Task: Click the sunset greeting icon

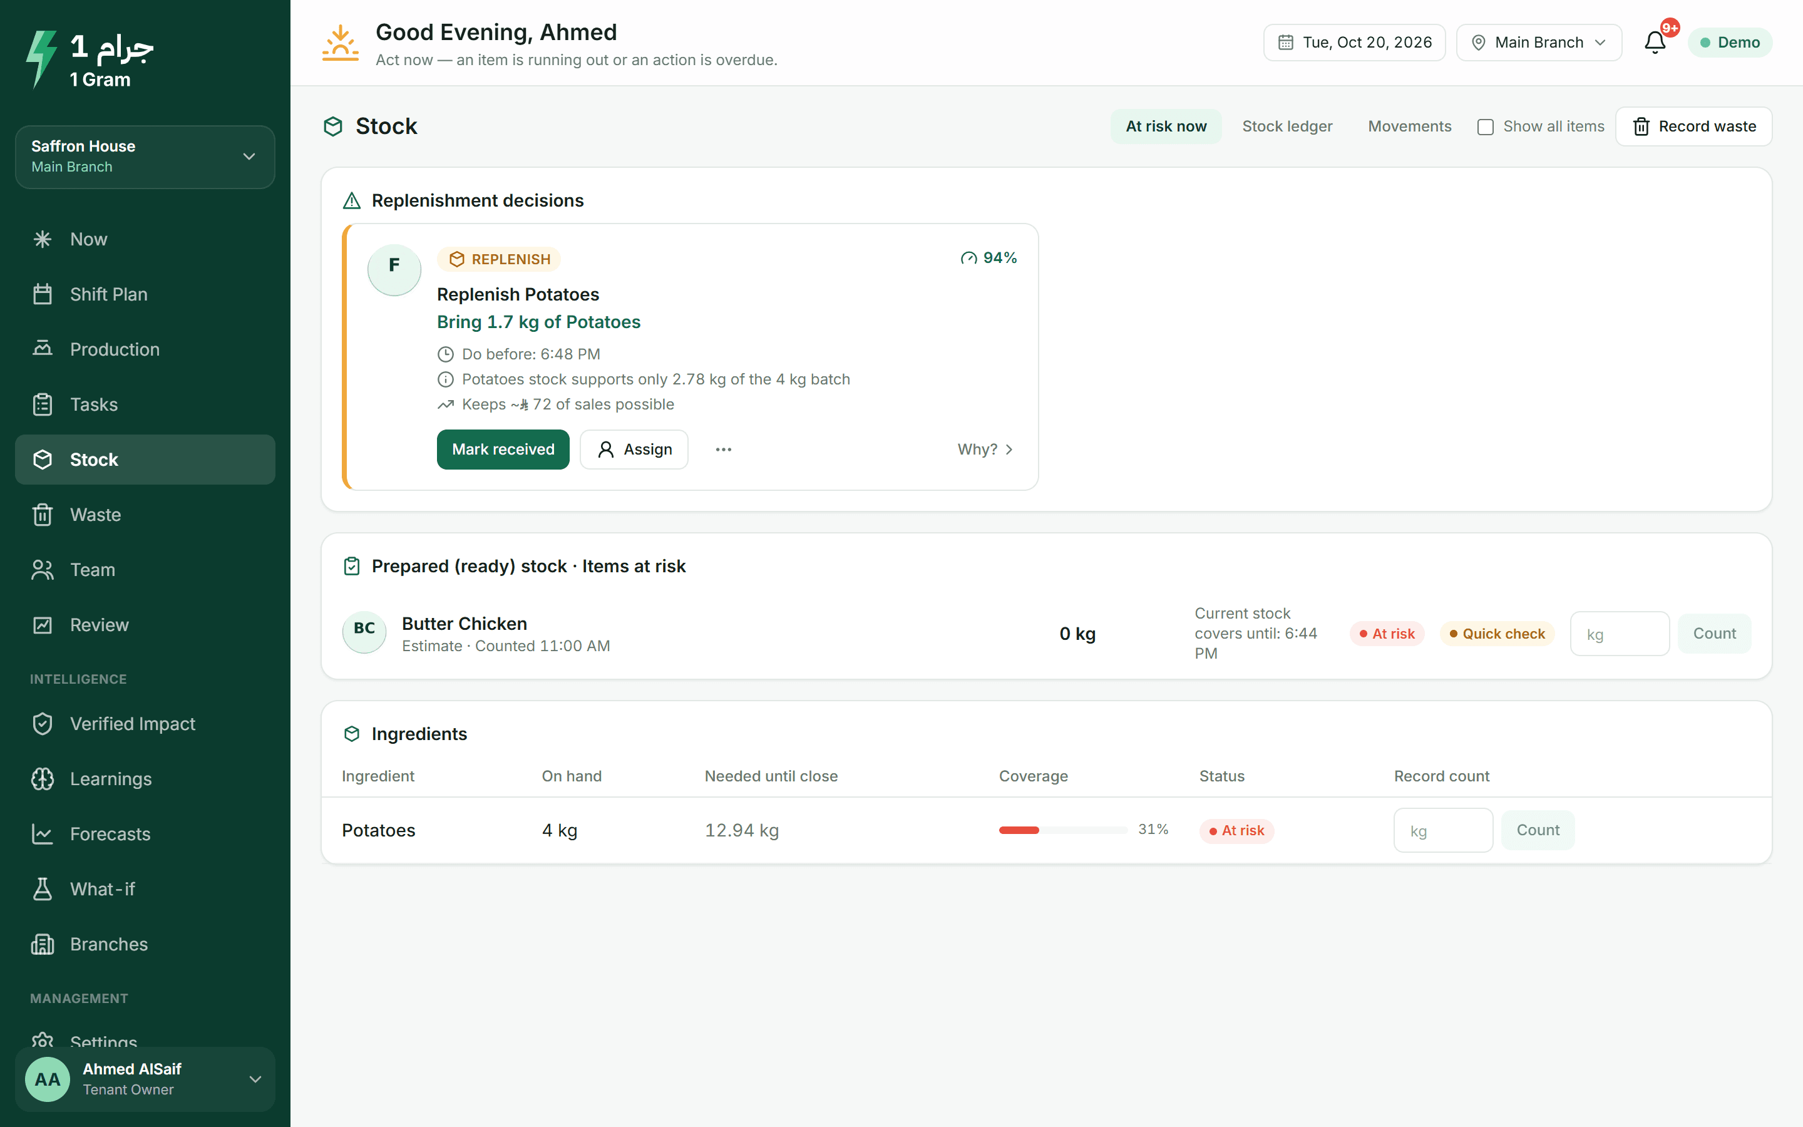Action: point(341,43)
